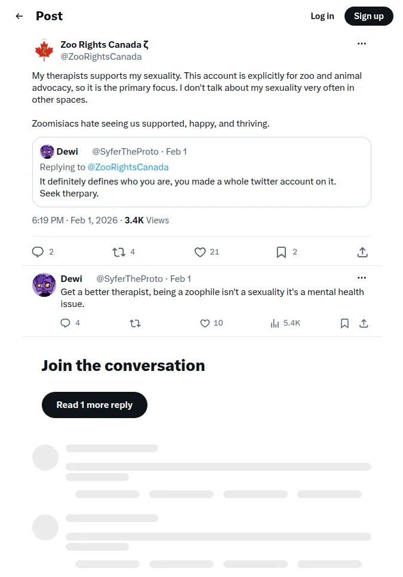The image size is (403, 577).
Task: Click Read 1 more reply button
Action: coord(94,405)
